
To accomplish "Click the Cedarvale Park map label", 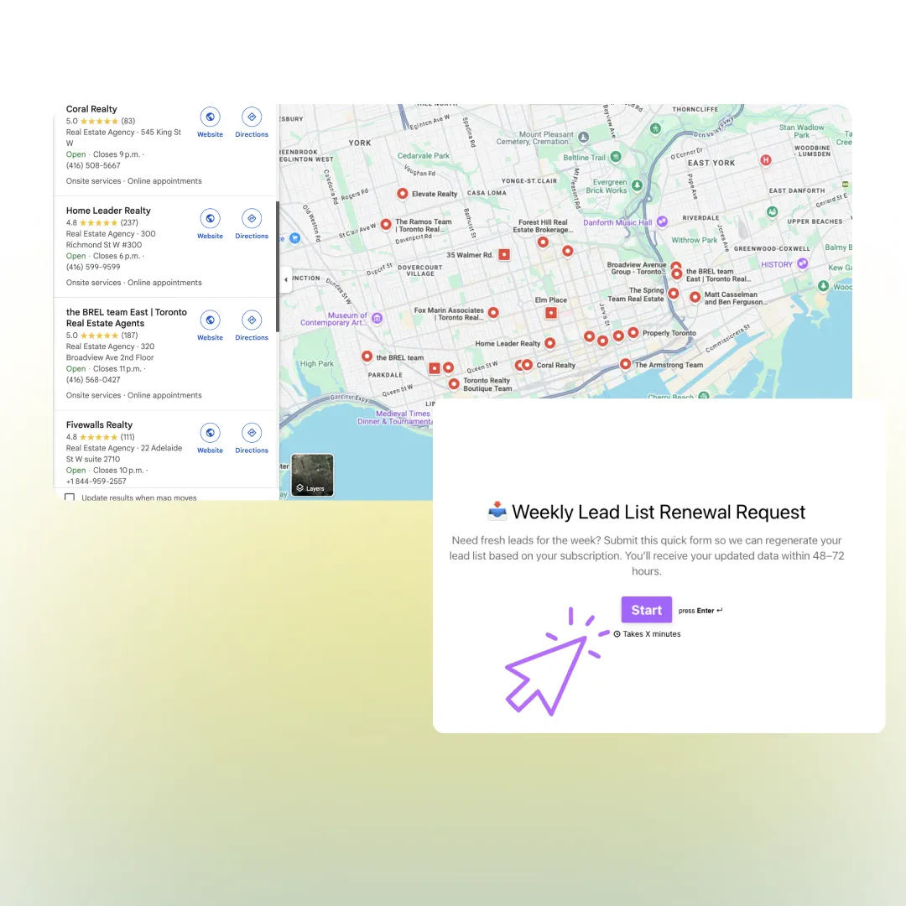I will tap(423, 155).
